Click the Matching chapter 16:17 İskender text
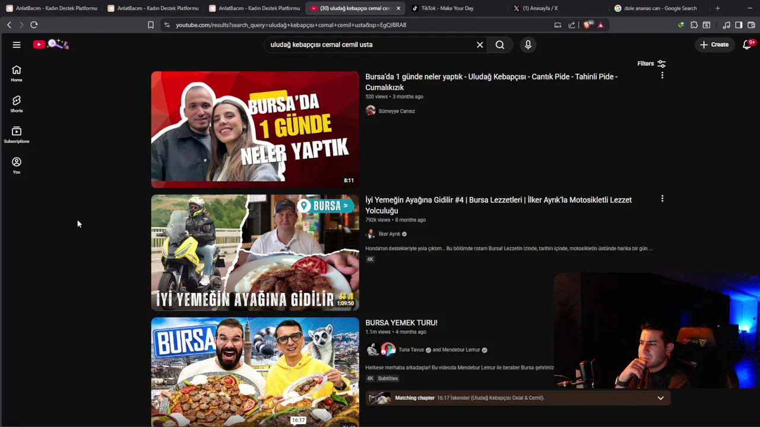Image resolution: width=760 pixels, height=427 pixels. click(x=470, y=398)
